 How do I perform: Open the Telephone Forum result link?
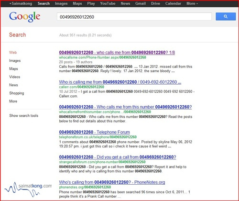click(94, 132)
